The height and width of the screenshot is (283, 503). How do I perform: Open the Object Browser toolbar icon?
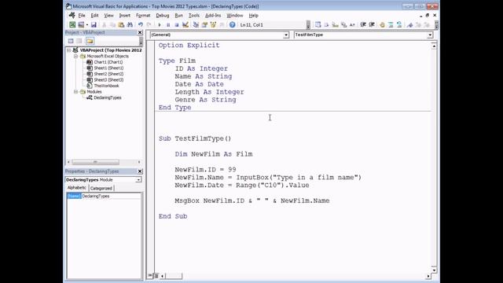click(213, 24)
